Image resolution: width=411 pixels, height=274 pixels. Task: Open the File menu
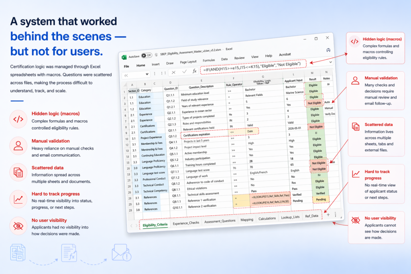[x=126, y=66]
